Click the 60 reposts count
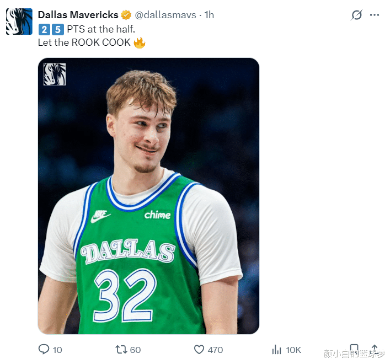Image resolution: width=390 pixels, height=364 pixels. coord(135,350)
